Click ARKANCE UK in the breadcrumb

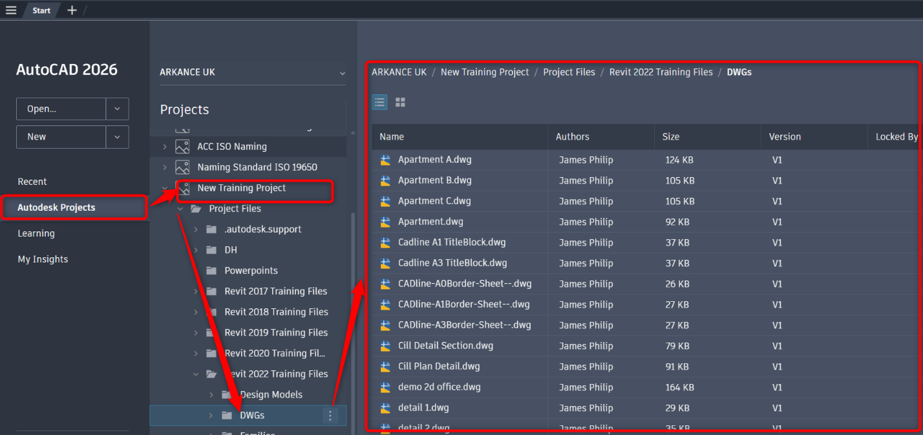399,72
